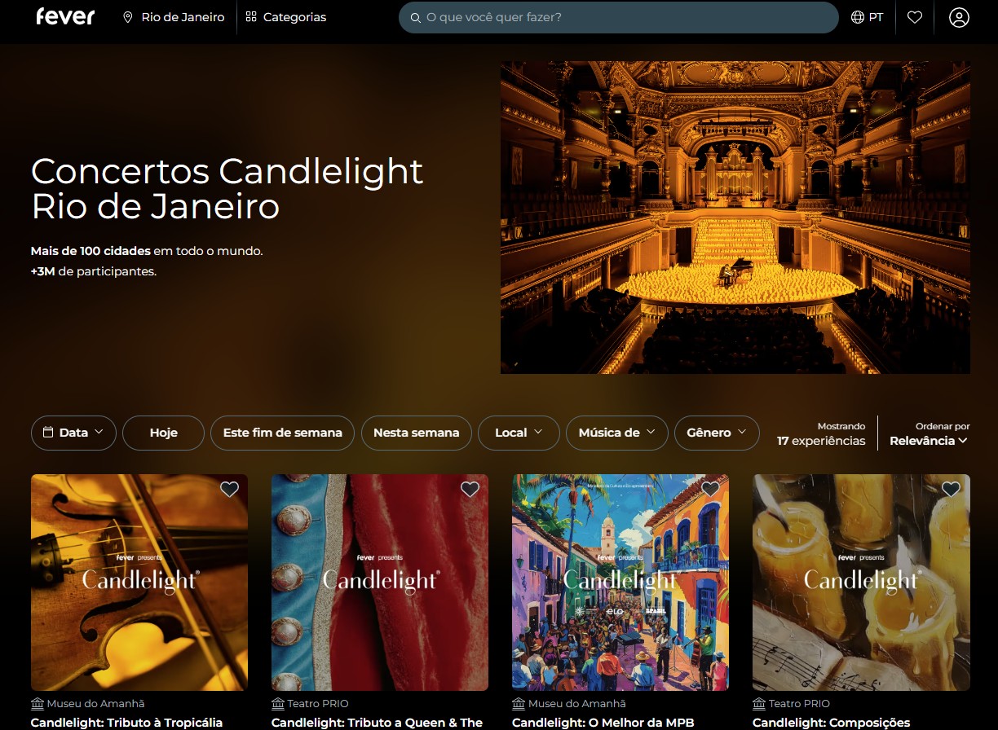
Task: Open the Data dropdown filter
Action: (x=73, y=433)
